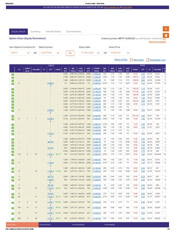Click the puts VOLUME column header
The image size is (175, 233).
coord(157,70)
